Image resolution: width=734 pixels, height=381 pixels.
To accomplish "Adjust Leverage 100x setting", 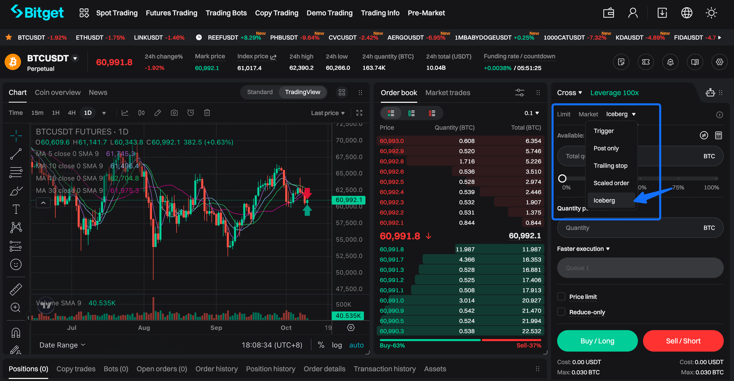I will [x=614, y=93].
